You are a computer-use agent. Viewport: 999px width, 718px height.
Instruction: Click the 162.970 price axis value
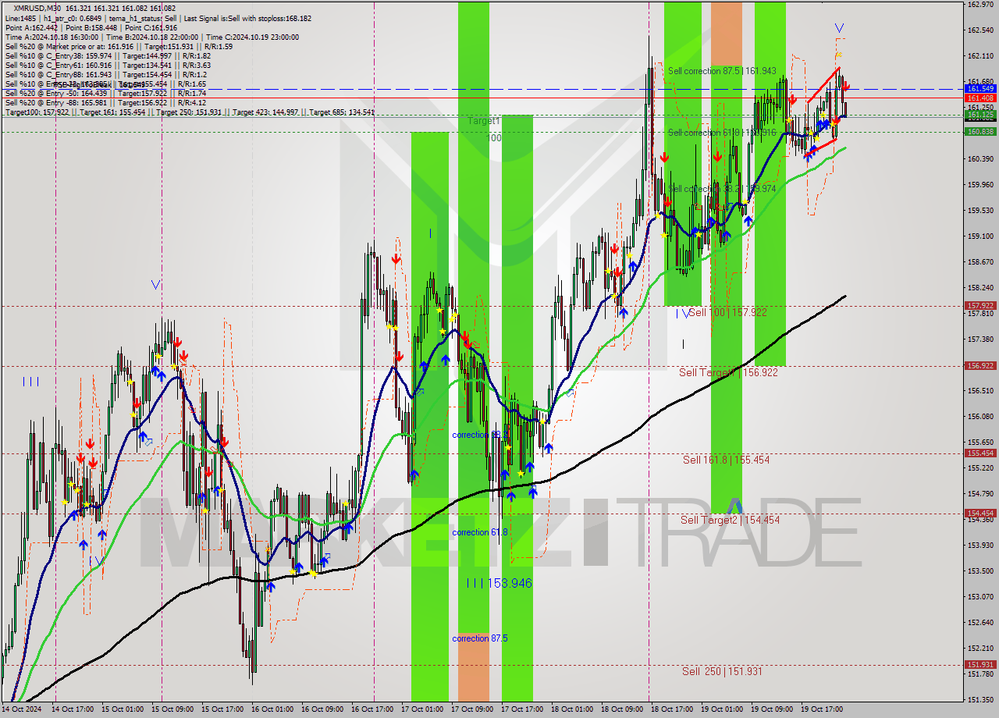(980, 5)
